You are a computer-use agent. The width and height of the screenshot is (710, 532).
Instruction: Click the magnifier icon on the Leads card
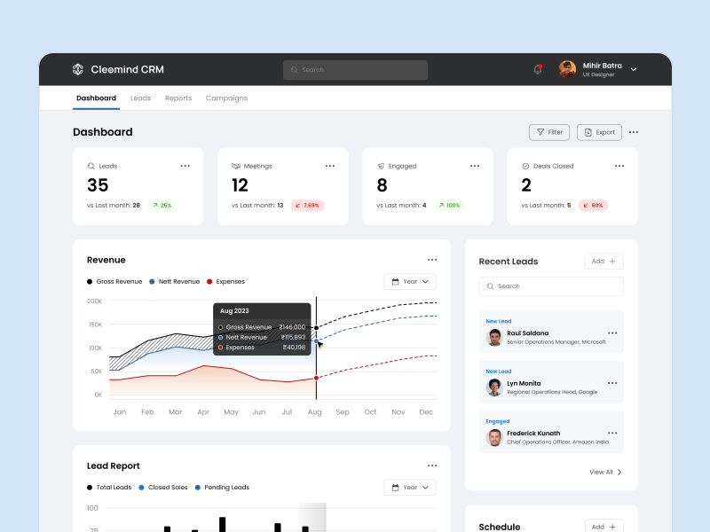coord(90,166)
